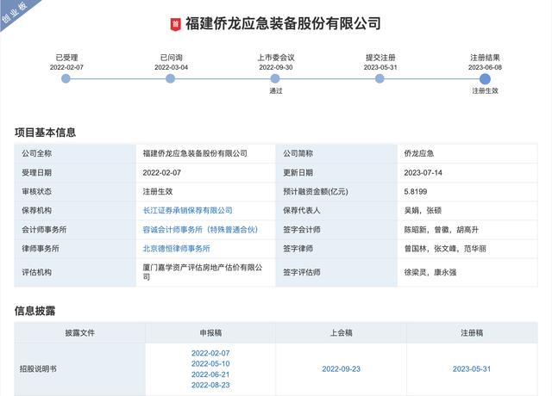The width and height of the screenshot is (552, 396).
Task: Click the 审核状态 value 注册生效 in table
Action: 158,191
